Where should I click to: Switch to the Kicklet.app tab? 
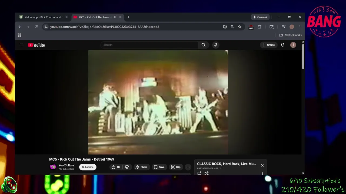(43, 17)
